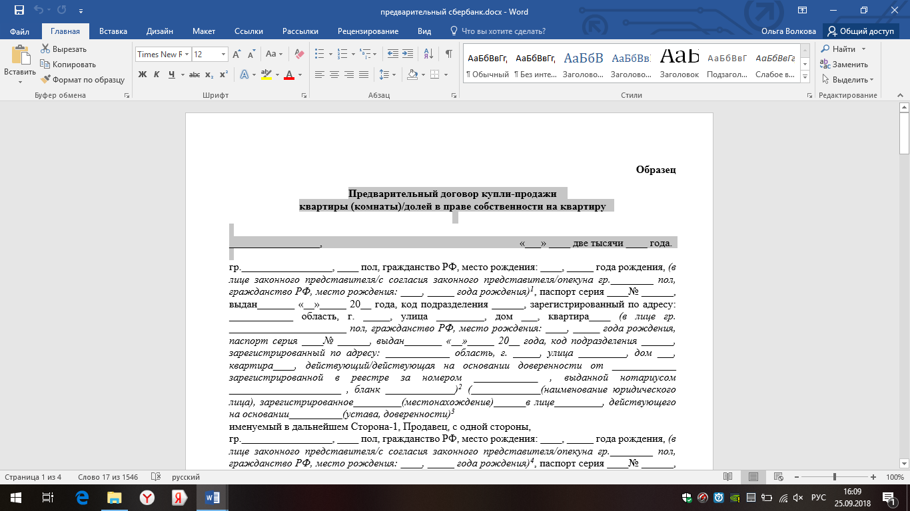Open the font size dropdown

coord(223,55)
